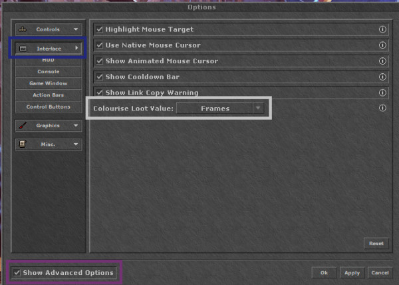Expand the Graphics category arrow

click(76, 125)
